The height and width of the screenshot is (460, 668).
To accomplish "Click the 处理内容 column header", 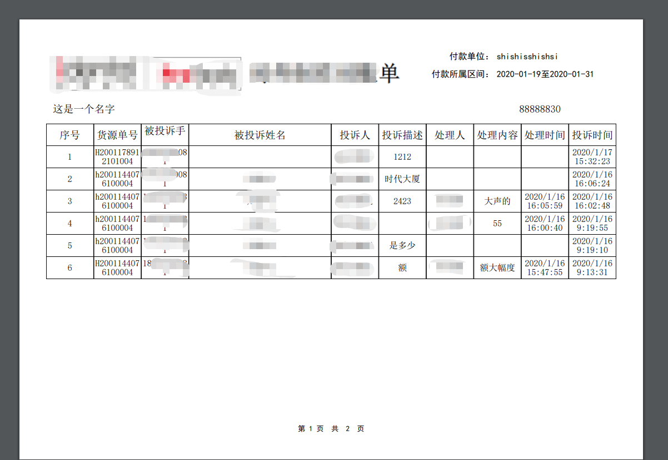I will (497, 135).
